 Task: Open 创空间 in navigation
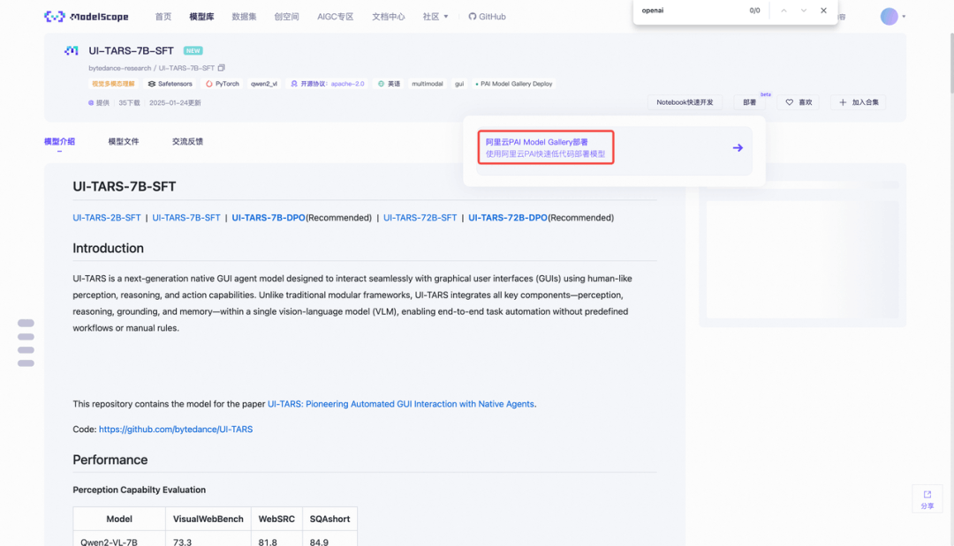286,17
